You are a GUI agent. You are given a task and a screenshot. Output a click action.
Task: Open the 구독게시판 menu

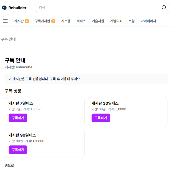tap(42, 21)
